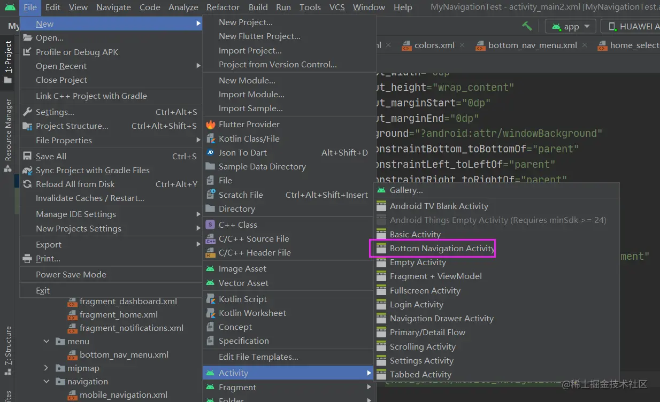This screenshot has width=660, height=402.
Task: Click the Save All disk icon
Action: (x=27, y=156)
